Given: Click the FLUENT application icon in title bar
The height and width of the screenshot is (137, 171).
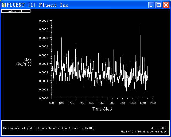Looking at the screenshot, I should click(4, 5).
